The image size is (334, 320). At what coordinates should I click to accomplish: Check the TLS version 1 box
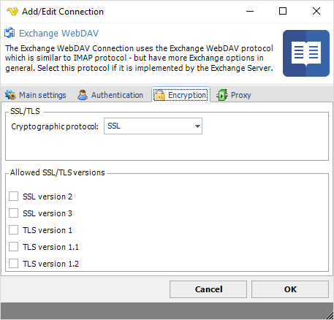(x=13, y=230)
